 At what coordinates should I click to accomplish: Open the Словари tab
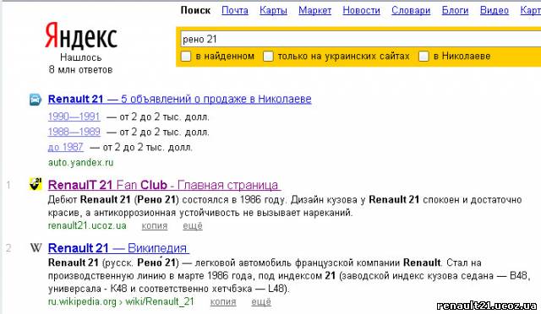coord(411,10)
